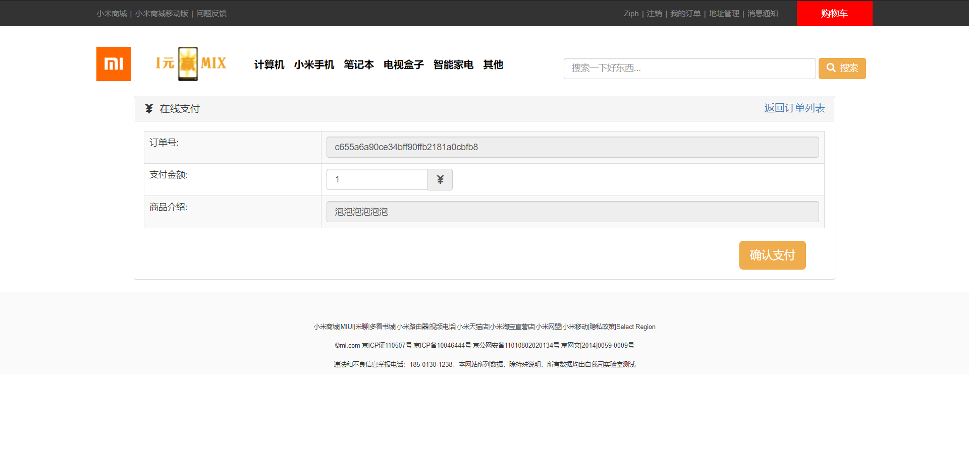Open 小米移动 footer link
This screenshot has height=453, width=969.
click(575, 327)
